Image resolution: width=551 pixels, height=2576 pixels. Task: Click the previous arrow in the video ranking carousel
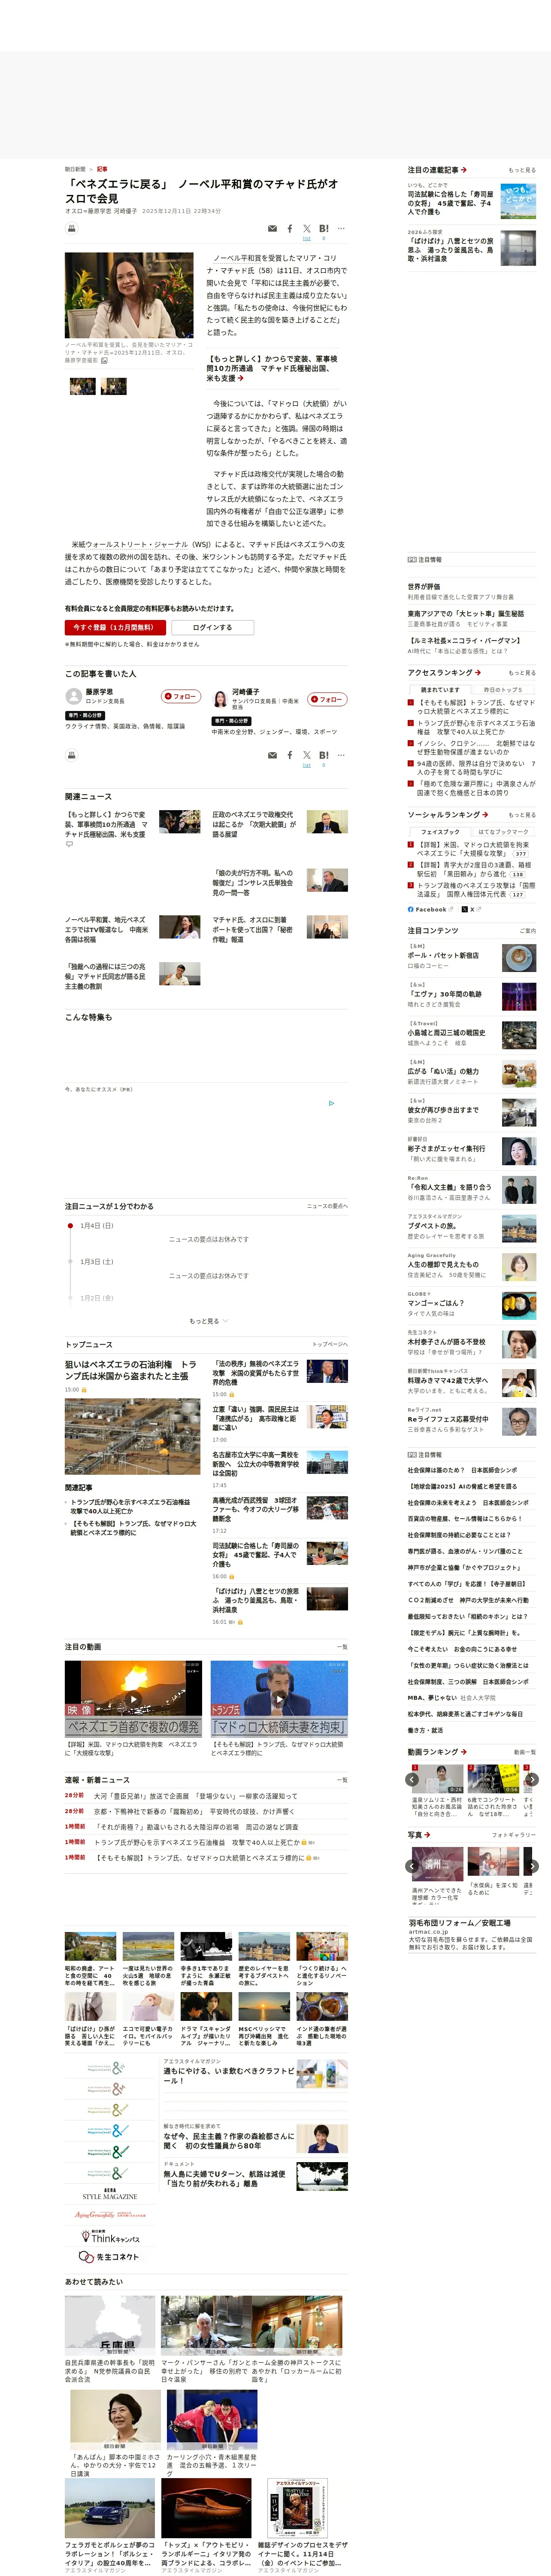click(412, 1780)
